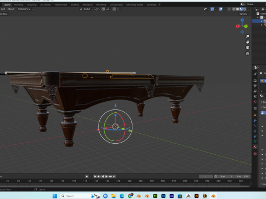This screenshot has width=266, height=199.
Task: Switch to solid viewport shading
Action: (238, 9)
